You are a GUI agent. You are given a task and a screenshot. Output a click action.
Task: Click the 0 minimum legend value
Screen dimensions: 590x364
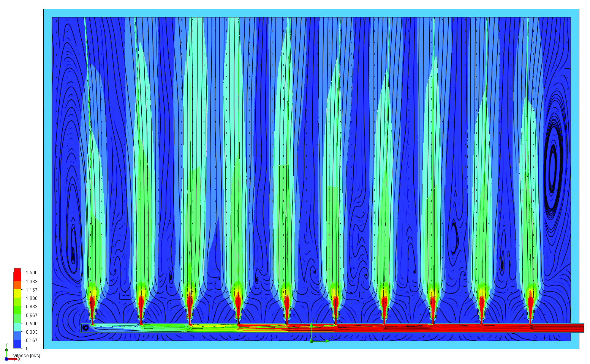point(27,349)
